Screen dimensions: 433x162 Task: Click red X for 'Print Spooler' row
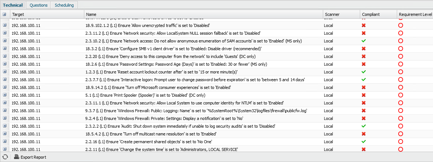coord(364,95)
